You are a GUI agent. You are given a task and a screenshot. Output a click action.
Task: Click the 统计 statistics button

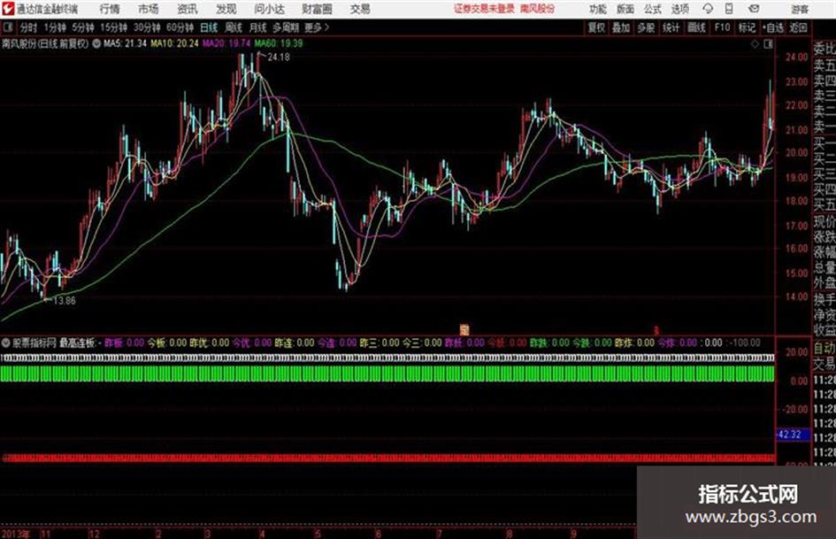[671, 27]
